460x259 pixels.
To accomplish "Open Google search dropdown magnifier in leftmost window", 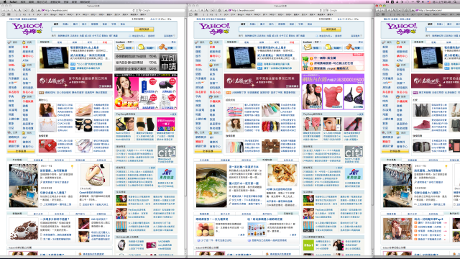I will pos(140,10).
